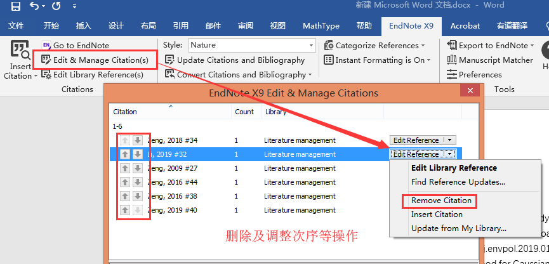Move Zeng, 2016 #38 citation down
This screenshot has height=264, width=549.
138,197
